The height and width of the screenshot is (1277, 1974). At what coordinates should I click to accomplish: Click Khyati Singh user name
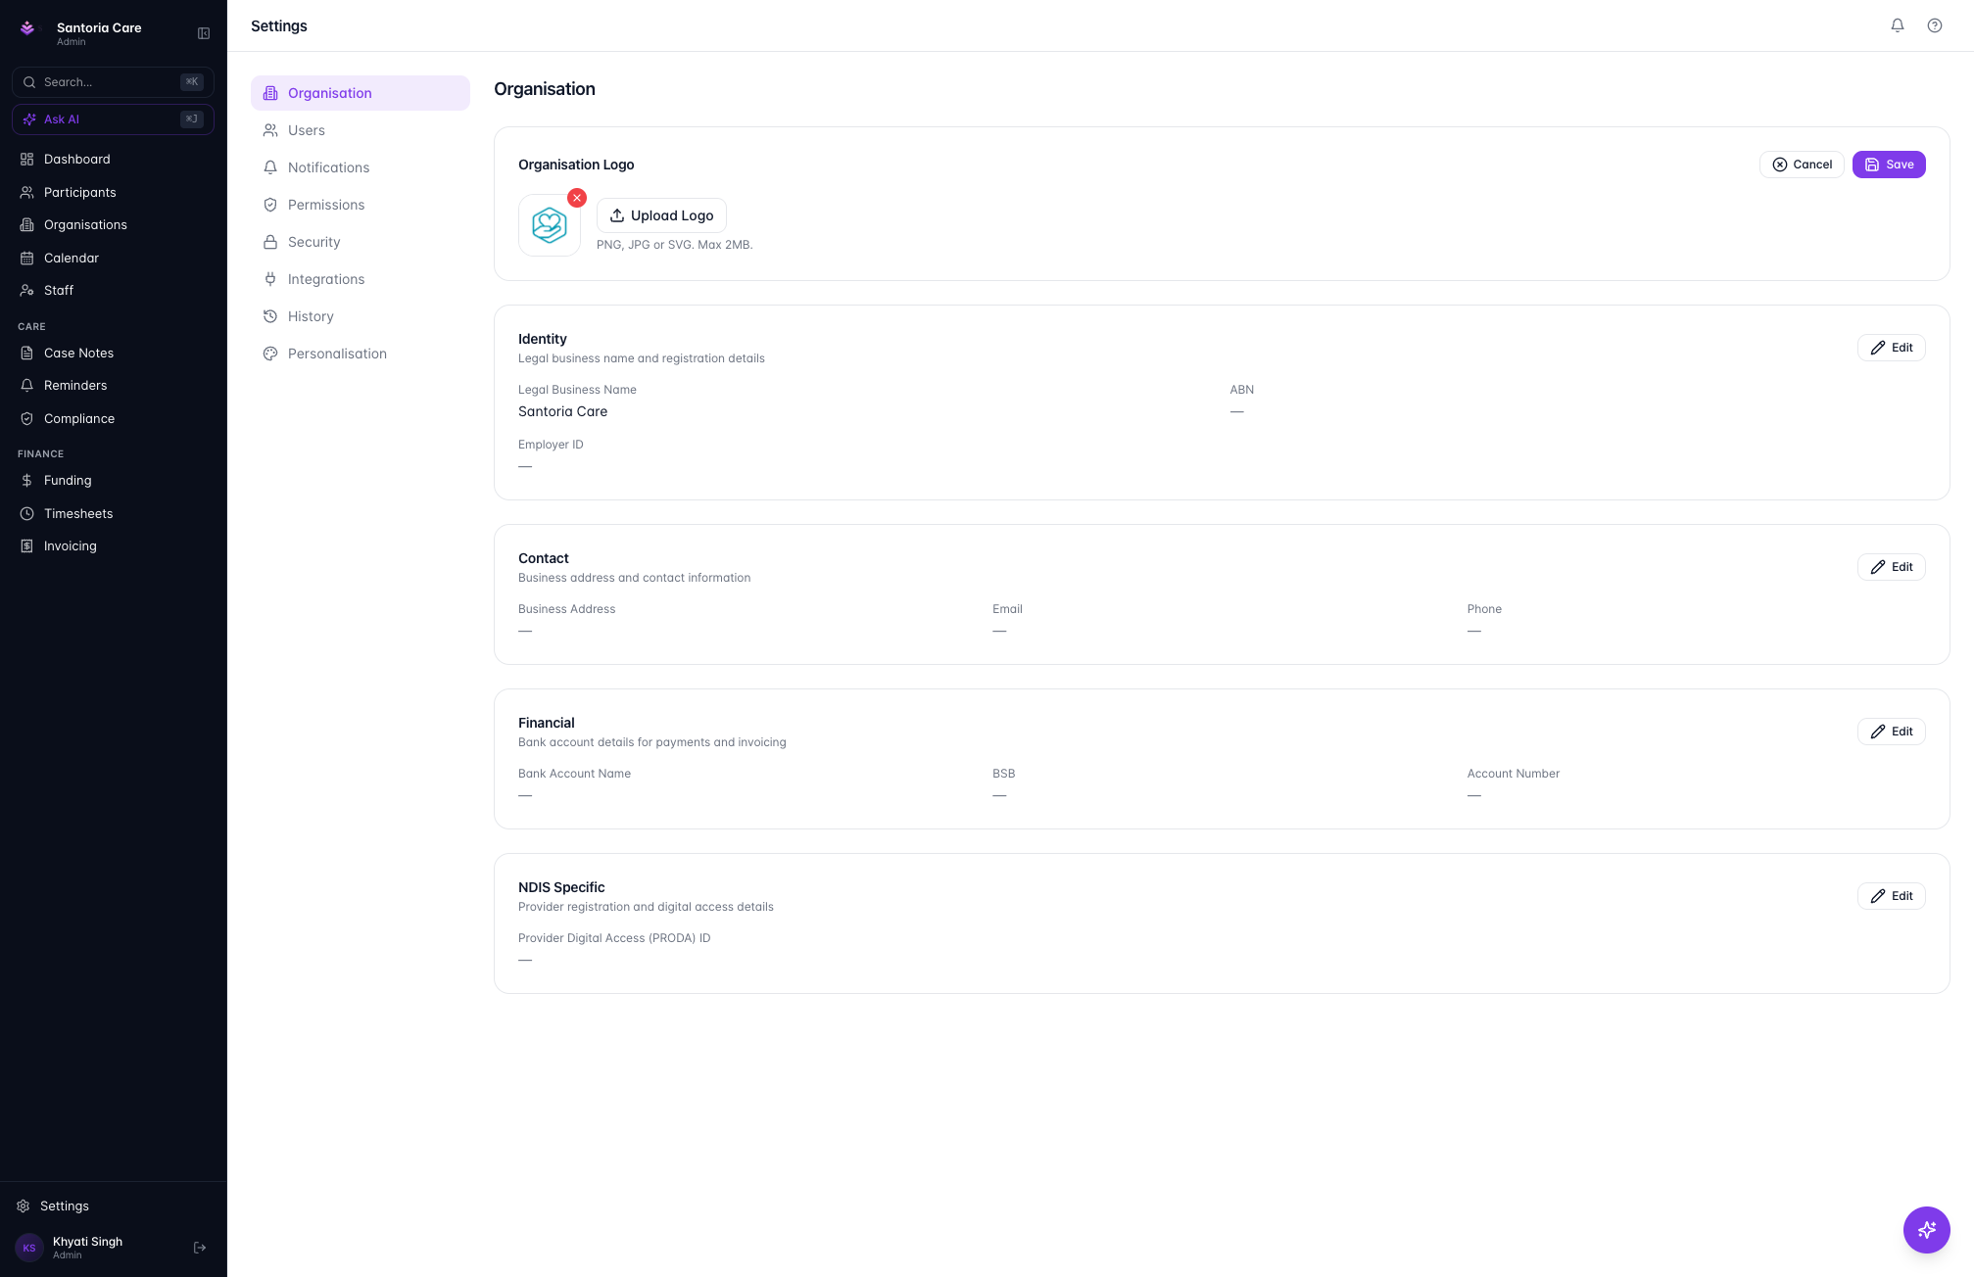coord(87,1242)
